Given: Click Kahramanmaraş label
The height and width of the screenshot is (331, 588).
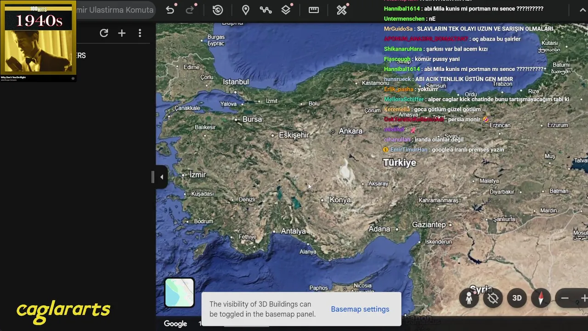Looking at the screenshot, I should click(439, 200).
